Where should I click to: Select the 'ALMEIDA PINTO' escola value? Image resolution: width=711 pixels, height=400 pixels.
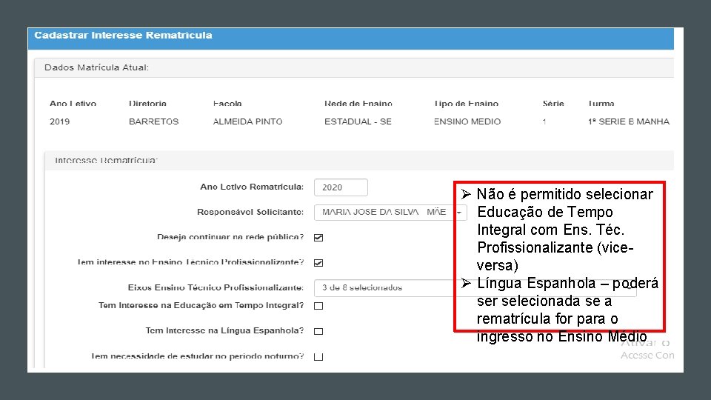(x=247, y=121)
